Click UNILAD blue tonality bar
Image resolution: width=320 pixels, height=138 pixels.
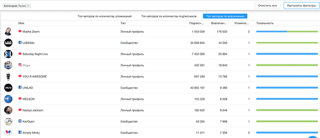[287, 88]
